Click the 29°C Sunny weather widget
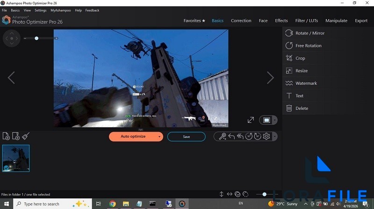The width and height of the screenshot is (374, 209). pos(283,204)
